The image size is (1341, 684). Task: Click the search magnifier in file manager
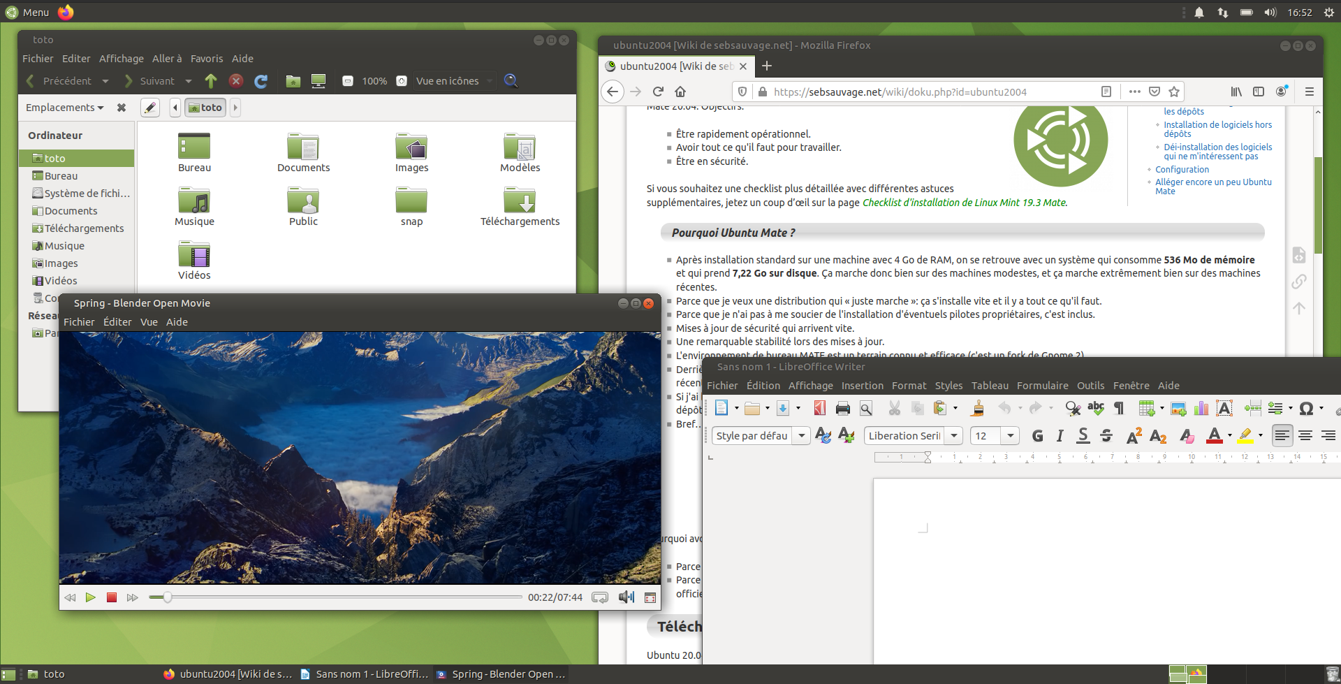coord(511,81)
